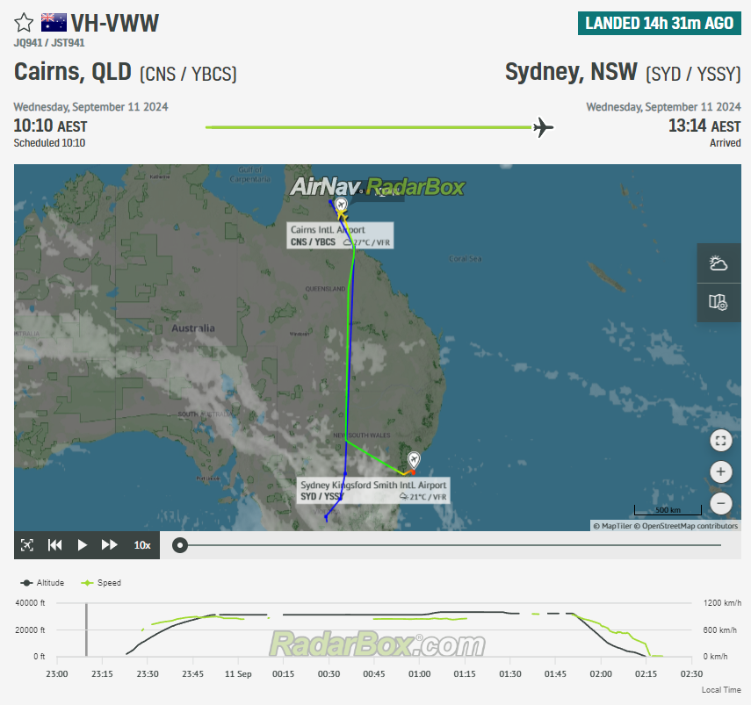Image resolution: width=751 pixels, height=705 pixels.
Task: Click the Sydney airport pin marker
Action: click(x=414, y=459)
